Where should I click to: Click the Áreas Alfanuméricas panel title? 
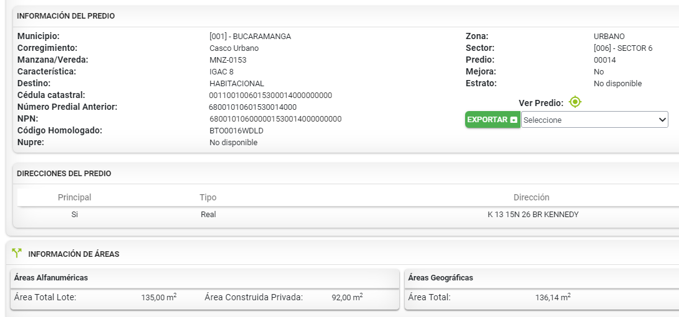pyautogui.click(x=51, y=278)
